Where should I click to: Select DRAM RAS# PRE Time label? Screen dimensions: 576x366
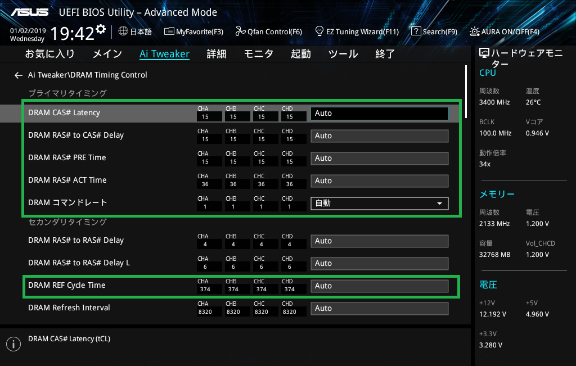(67, 157)
